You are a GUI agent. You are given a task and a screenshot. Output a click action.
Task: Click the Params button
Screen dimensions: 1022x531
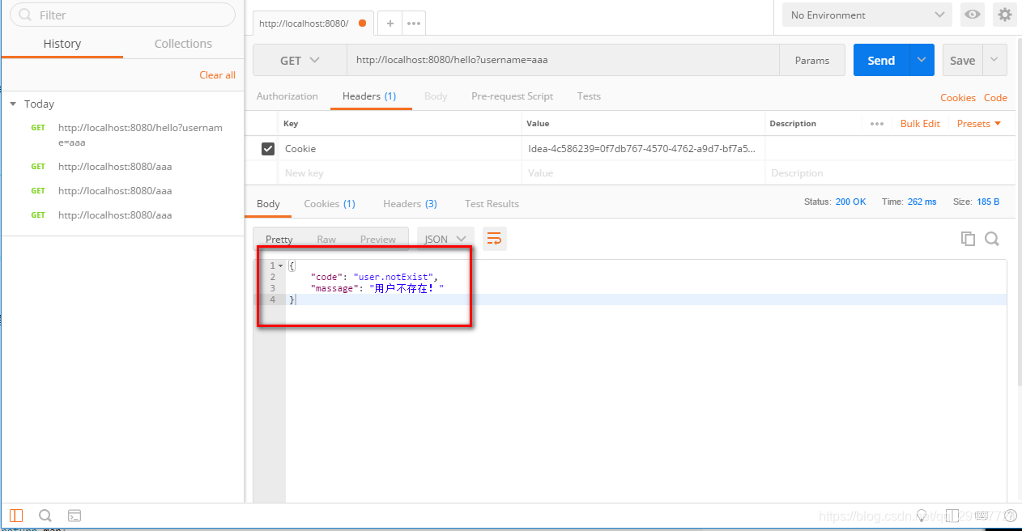812,61
